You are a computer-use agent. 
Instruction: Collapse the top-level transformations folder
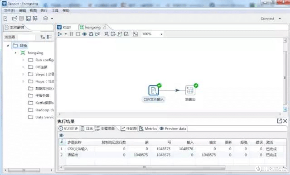point(8,45)
